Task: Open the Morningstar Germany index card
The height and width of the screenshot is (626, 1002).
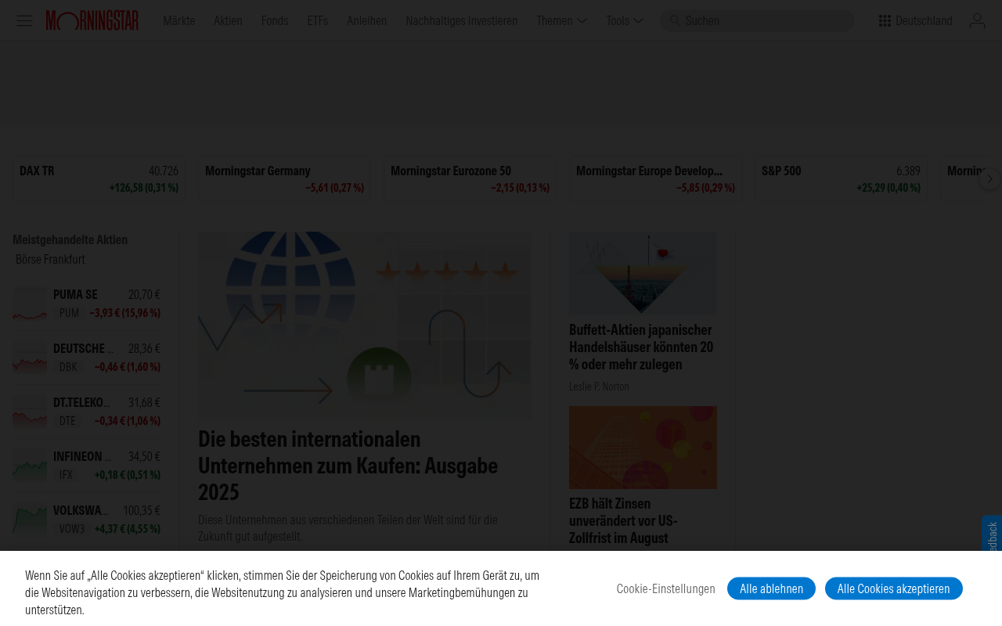Action: (x=285, y=178)
